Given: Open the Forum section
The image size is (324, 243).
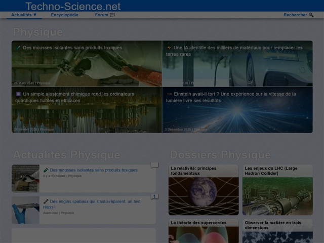Looking at the screenshot, I should click(x=105, y=15).
